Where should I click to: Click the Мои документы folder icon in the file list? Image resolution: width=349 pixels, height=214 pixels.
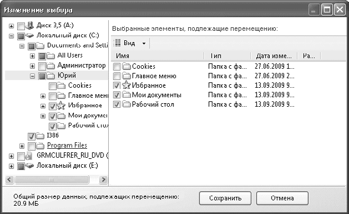[126, 95]
